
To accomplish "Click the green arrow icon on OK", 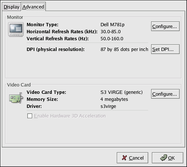I will click(164, 158).
